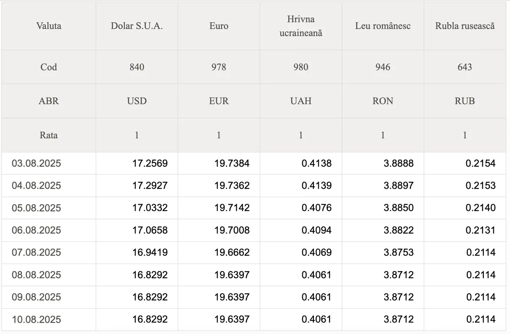
Task: Highlight RON rate 3.8753
Action: 398,252
